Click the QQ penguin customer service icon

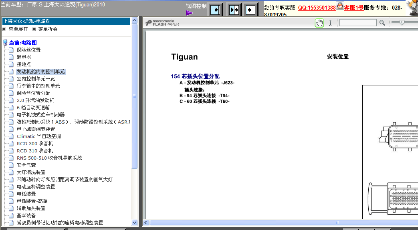pos(340,5)
